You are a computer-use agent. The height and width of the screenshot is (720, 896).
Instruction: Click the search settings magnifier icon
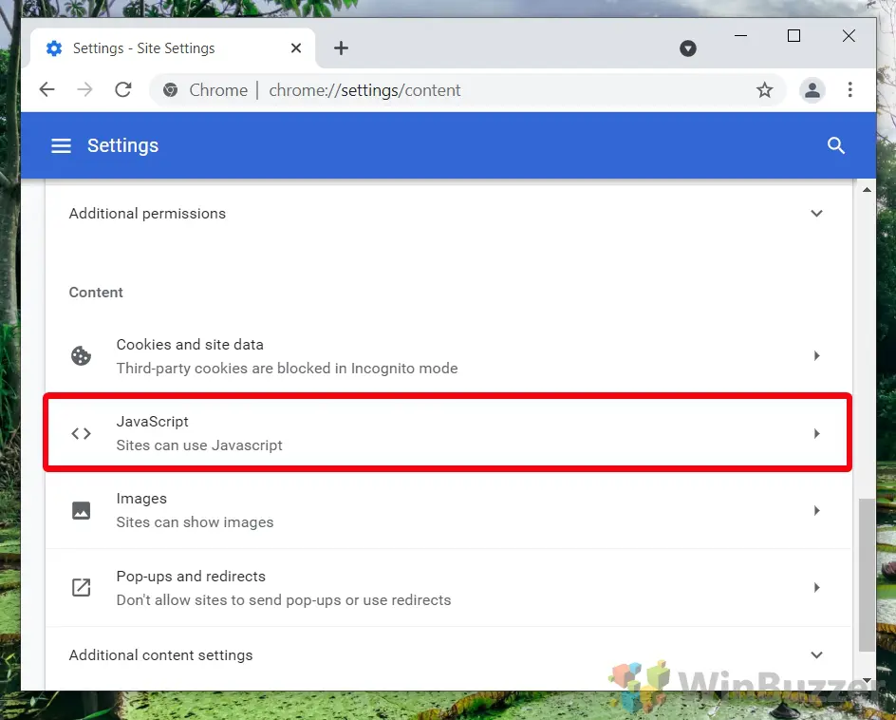(x=835, y=145)
